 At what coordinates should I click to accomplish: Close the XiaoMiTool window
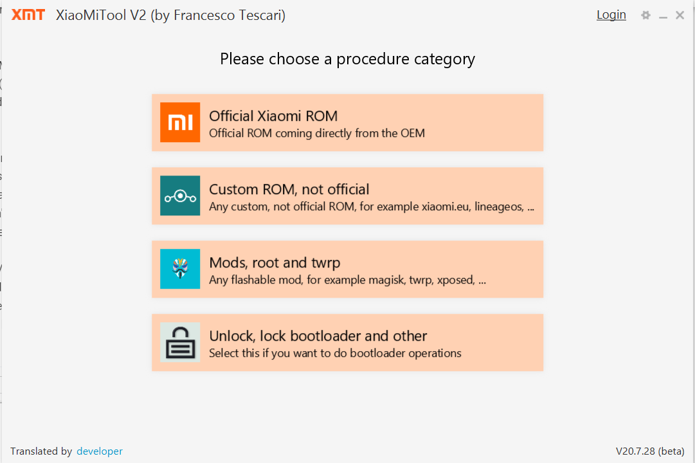click(x=680, y=15)
